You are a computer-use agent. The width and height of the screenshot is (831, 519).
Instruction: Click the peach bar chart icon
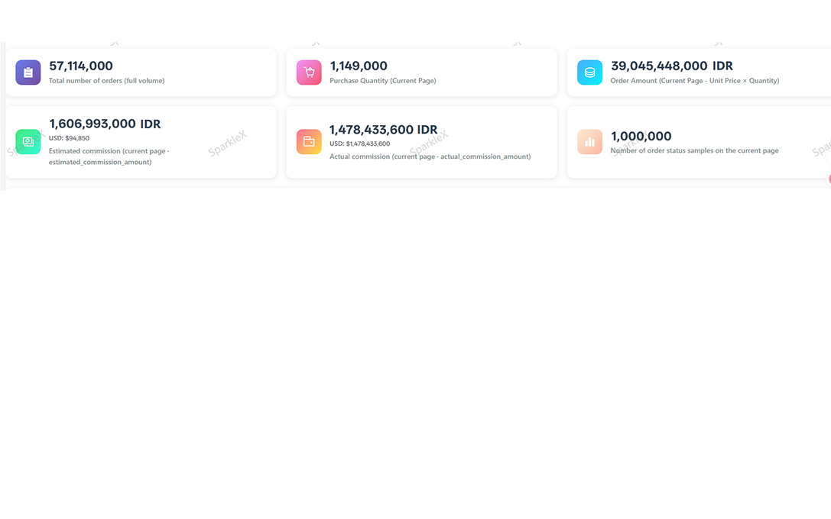[x=589, y=142]
